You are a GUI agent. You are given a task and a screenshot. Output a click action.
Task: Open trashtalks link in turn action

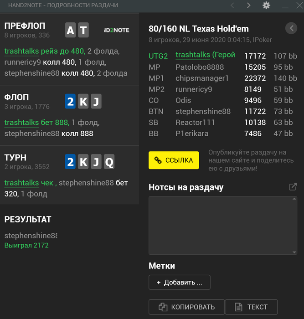21,183
